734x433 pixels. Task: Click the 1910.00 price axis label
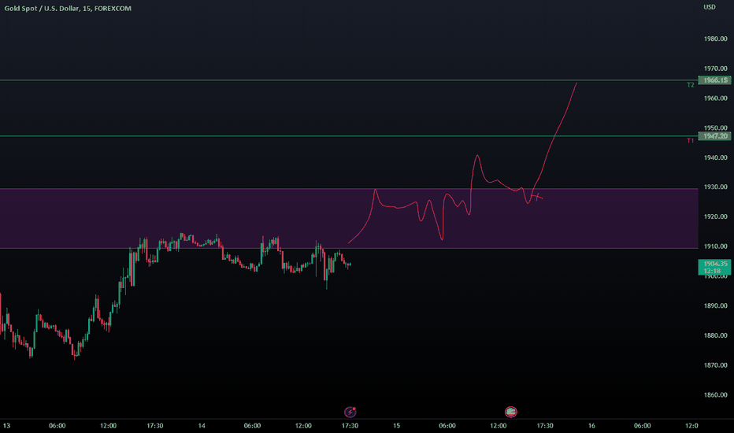[x=716, y=246]
